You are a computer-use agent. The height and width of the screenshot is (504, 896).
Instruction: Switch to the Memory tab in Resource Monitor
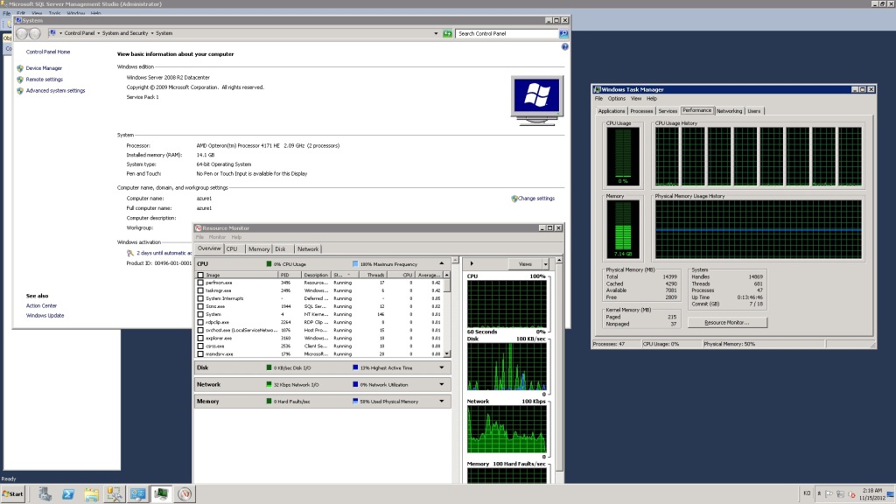click(259, 249)
